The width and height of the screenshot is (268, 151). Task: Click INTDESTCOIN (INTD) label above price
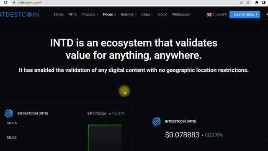180,121
